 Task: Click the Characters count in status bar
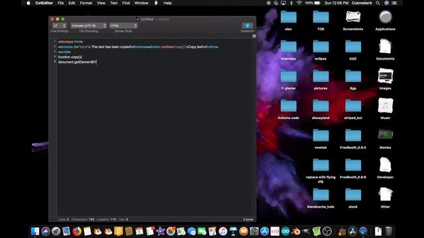(x=83, y=219)
